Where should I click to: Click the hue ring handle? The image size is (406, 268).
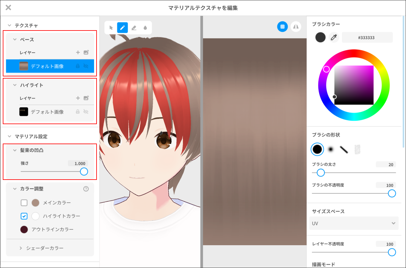(326, 69)
